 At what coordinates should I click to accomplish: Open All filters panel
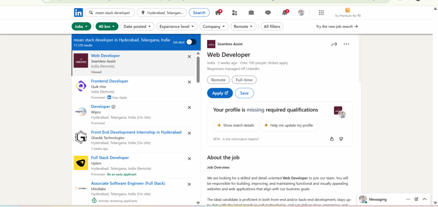click(272, 26)
